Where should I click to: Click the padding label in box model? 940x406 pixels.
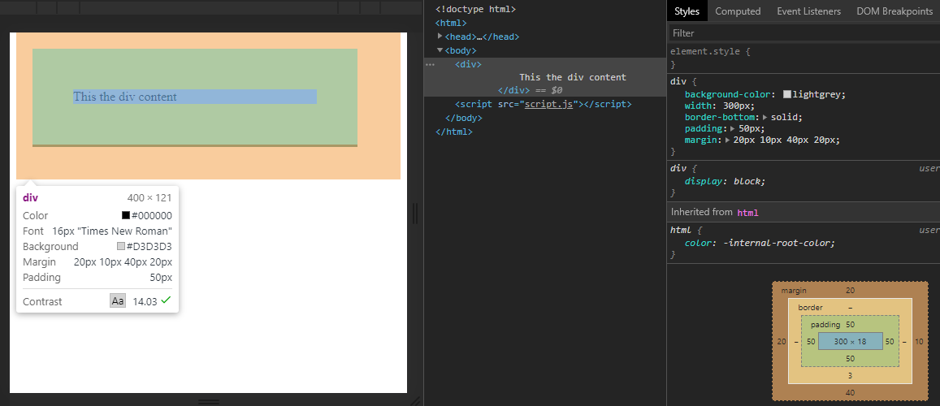[825, 325]
